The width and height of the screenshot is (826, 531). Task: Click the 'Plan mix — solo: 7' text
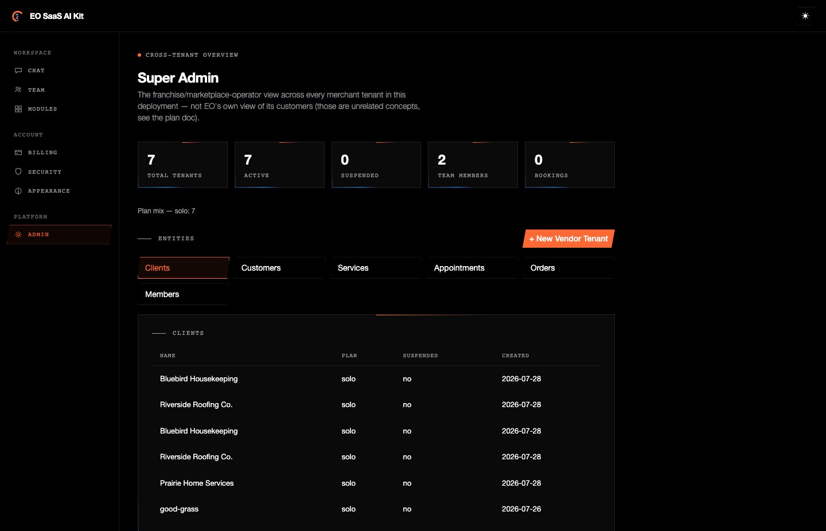pyautogui.click(x=166, y=211)
